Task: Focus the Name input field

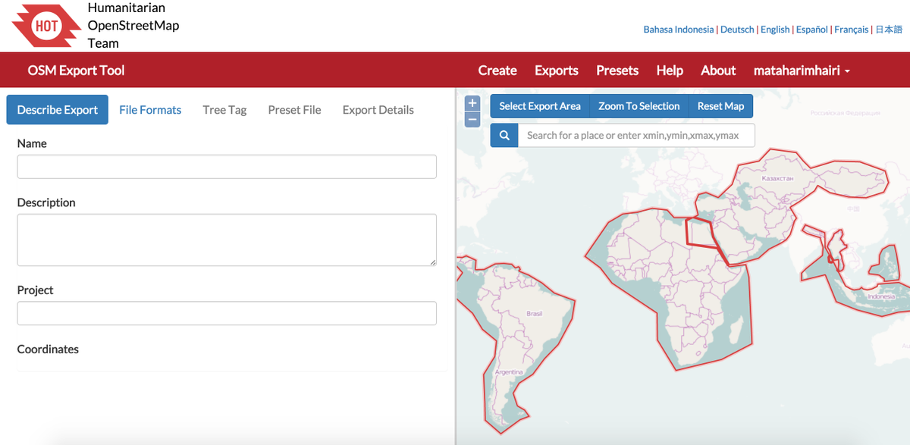Action: tap(227, 167)
